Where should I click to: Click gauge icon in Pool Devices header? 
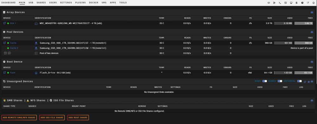[312, 32]
